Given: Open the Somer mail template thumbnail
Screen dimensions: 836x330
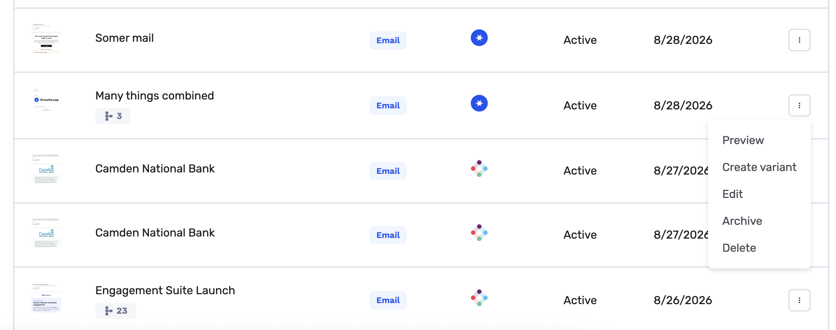Looking at the screenshot, I should (46, 38).
